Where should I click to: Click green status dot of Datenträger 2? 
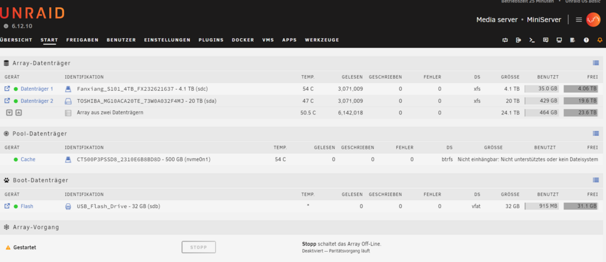[x=16, y=101]
